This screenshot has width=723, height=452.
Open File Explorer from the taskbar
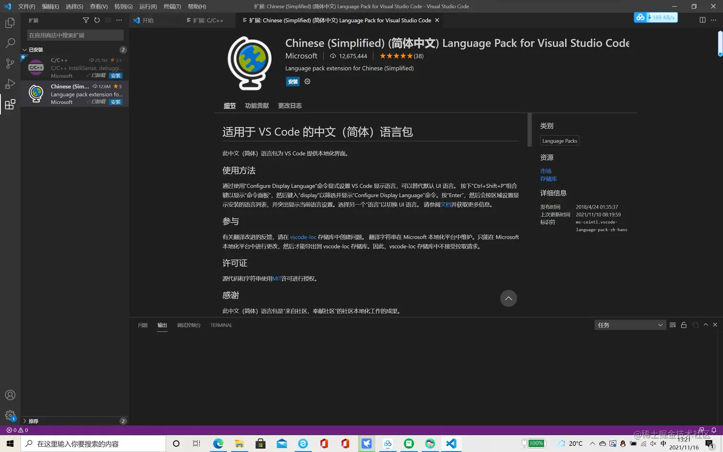(x=239, y=443)
